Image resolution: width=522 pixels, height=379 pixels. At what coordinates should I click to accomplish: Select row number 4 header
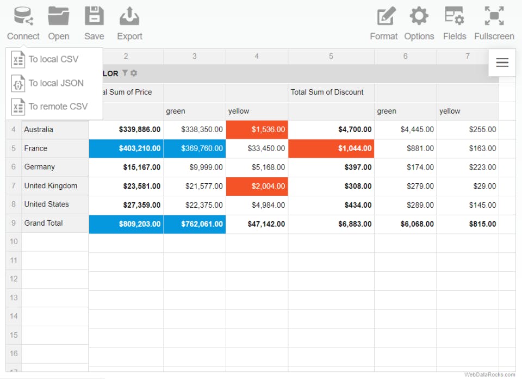point(13,129)
